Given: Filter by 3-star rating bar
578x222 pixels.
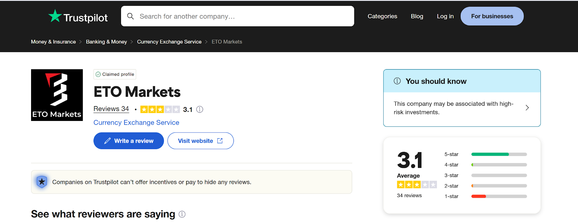Looking at the screenshot, I should click(499, 175).
